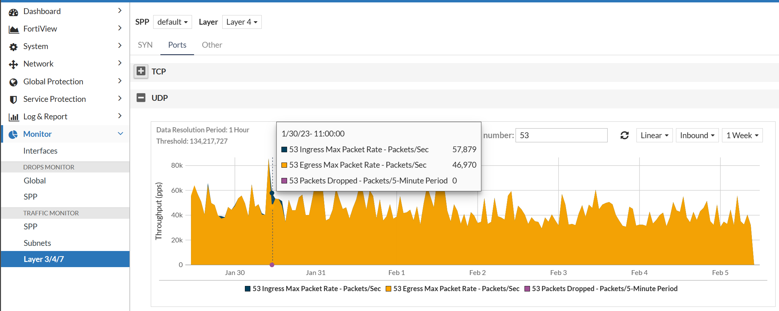Toggle the Egress Max Packet Rate legend entry
The image size is (779, 311).
tap(453, 288)
